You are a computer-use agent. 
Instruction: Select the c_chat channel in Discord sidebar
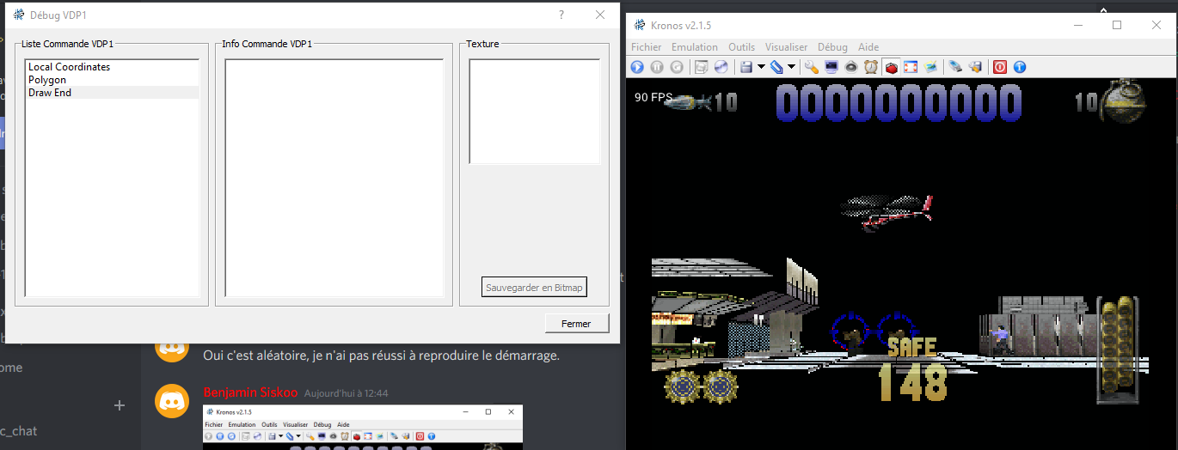coord(19,431)
